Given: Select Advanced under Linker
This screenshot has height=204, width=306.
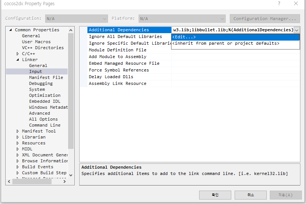Looking at the screenshot, I should point(40,113).
